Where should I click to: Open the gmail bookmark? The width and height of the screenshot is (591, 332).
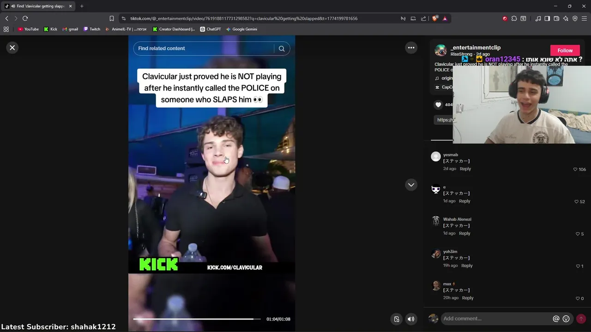click(70, 29)
